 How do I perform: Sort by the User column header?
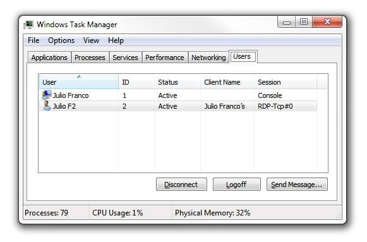pyautogui.click(x=79, y=82)
